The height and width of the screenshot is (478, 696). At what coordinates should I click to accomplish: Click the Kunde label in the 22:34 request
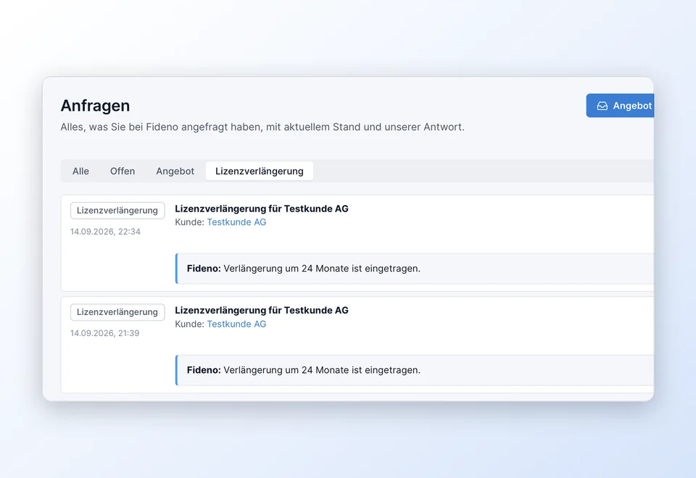click(x=189, y=222)
